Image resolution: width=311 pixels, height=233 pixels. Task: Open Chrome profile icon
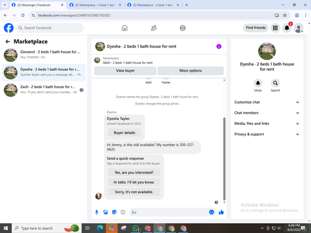pyautogui.click(x=297, y=16)
